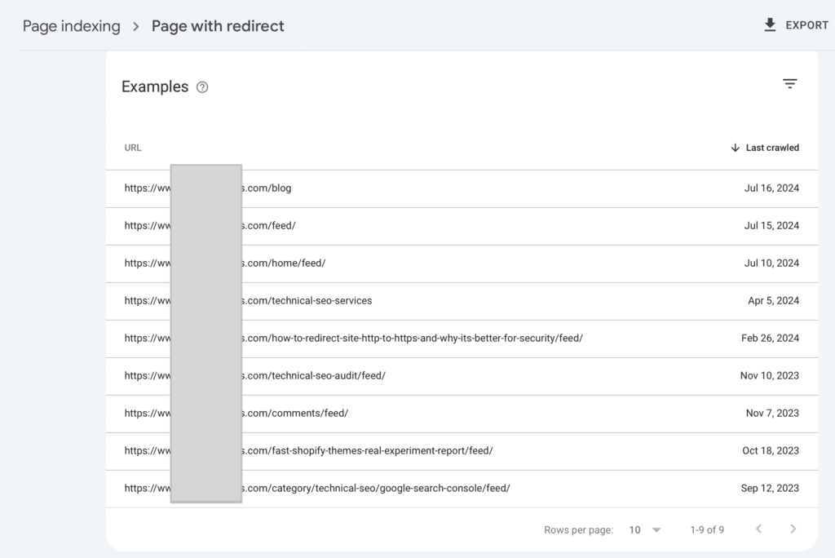Go to next page of results
This screenshot has height=558, width=835.
[x=793, y=529]
